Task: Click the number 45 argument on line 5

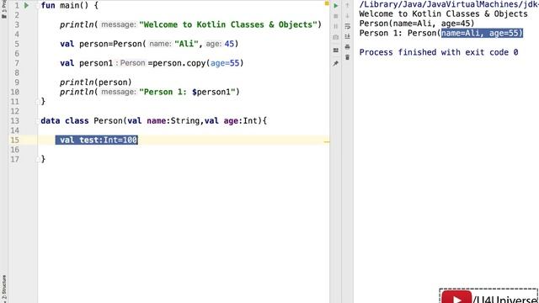Action: tap(229, 44)
